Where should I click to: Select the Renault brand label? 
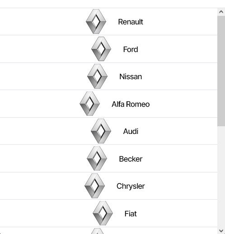coord(131,22)
